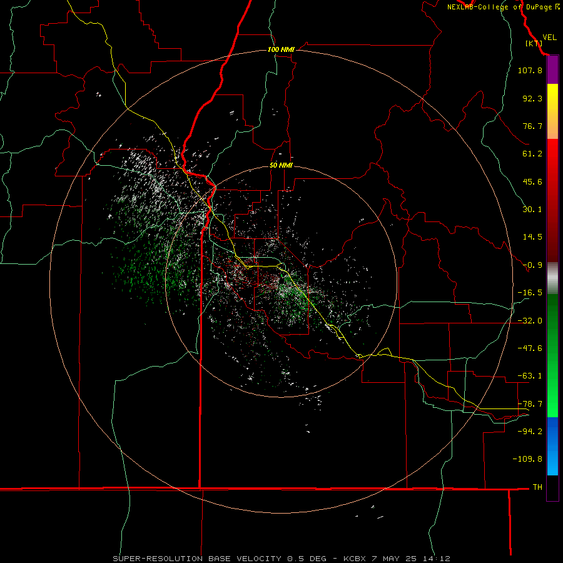563x563 pixels.
Task: Pick the purple segment of the color bar
Action: (552, 70)
